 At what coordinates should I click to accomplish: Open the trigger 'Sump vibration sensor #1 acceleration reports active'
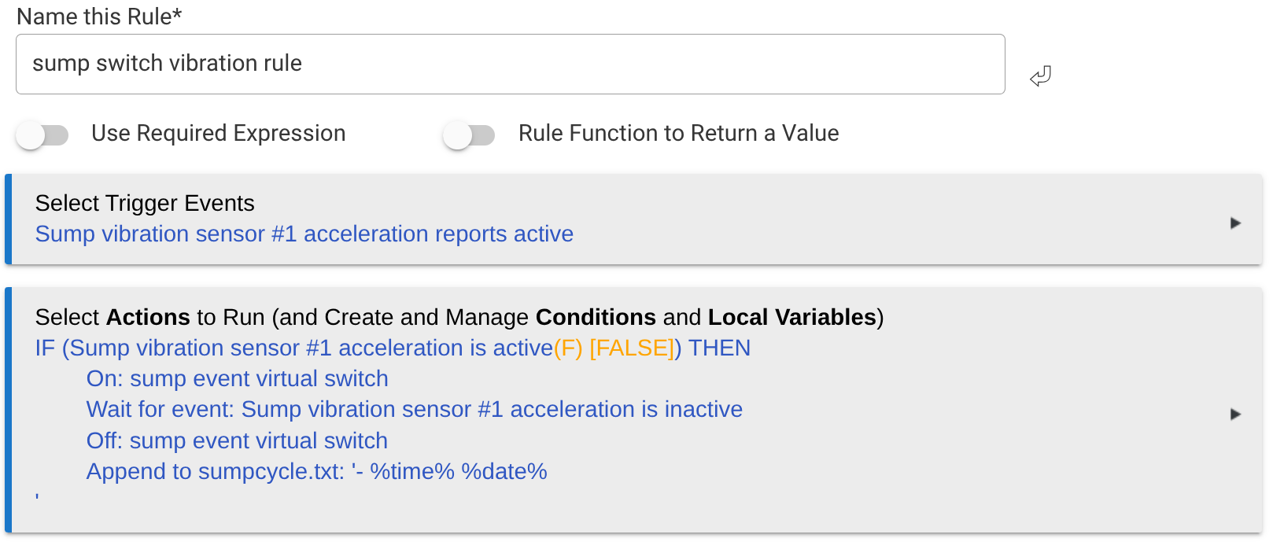[304, 234]
